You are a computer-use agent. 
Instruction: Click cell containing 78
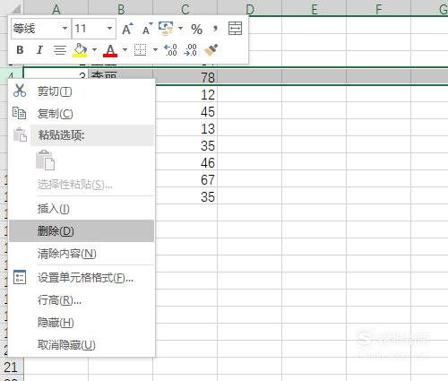[185, 77]
